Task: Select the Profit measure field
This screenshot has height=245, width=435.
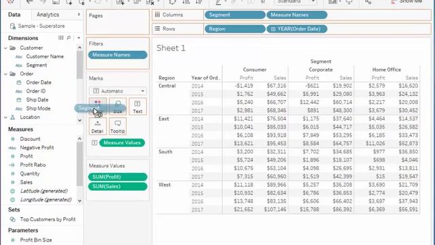Action: (27, 156)
